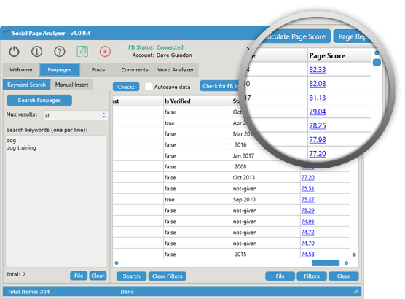Select the Manual Insert tab
405x299 pixels.
tap(71, 85)
